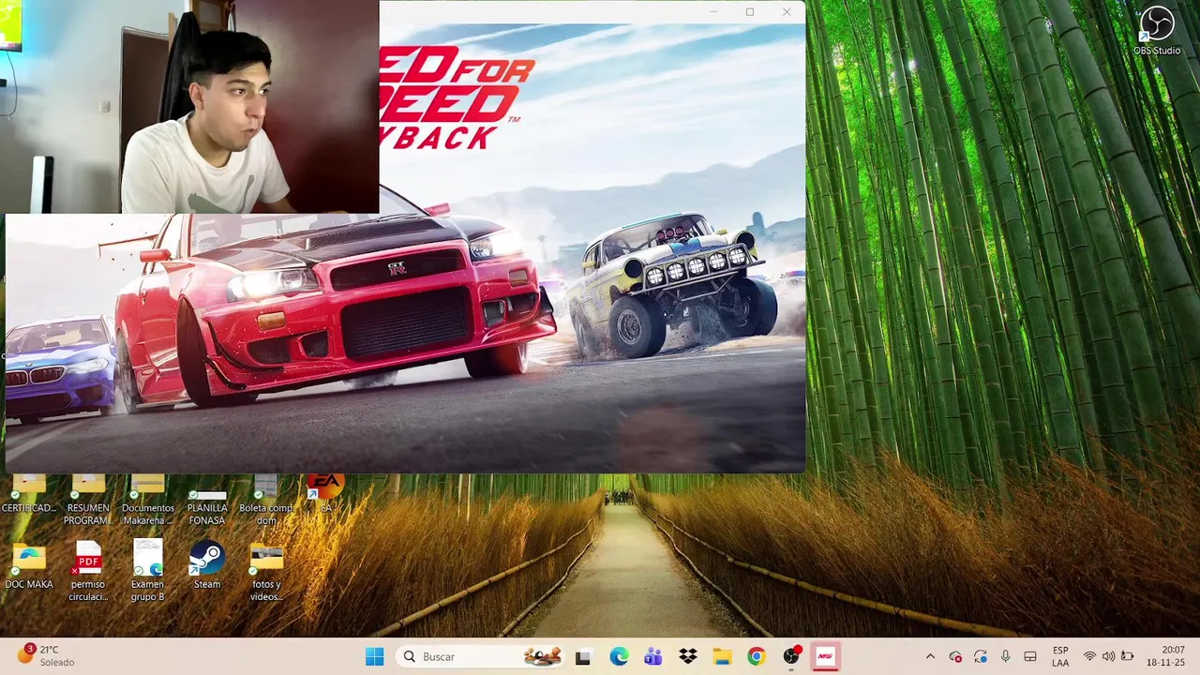Screen dimensions: 1200x675
Task: Click the microphone tray icon
Action: pos(1005,656)
